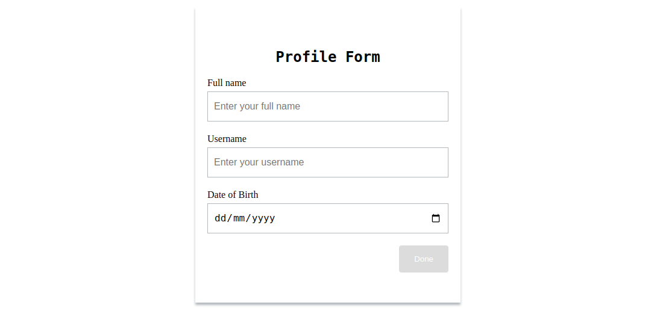657x311 pixels.
Task: Select the mm month segment
Action: tap(237, 218)
